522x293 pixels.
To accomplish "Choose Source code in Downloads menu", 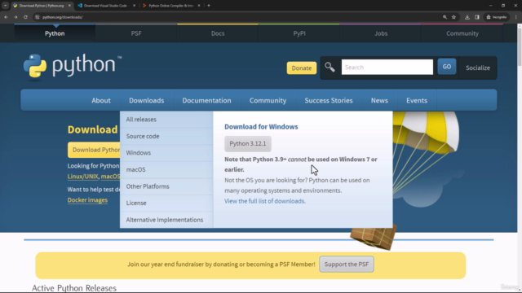I will pyautogui.click(x=166, y=136).
